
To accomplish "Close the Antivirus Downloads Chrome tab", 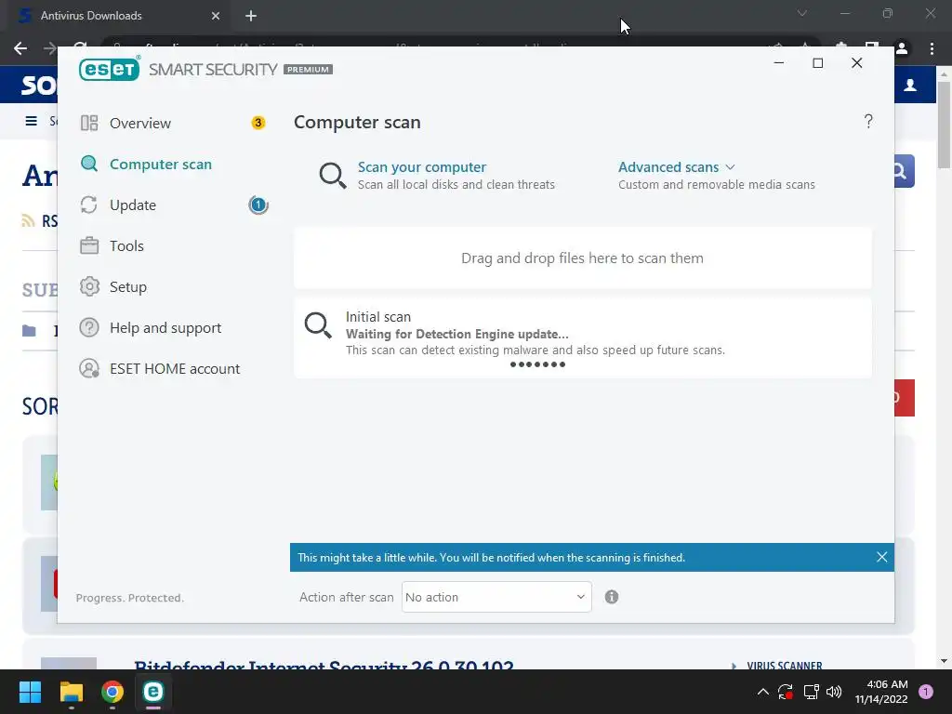I will [216, 16].
